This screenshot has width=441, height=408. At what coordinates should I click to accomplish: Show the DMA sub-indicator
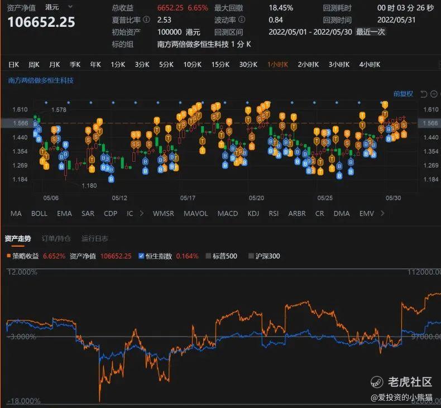pos(342,214)
